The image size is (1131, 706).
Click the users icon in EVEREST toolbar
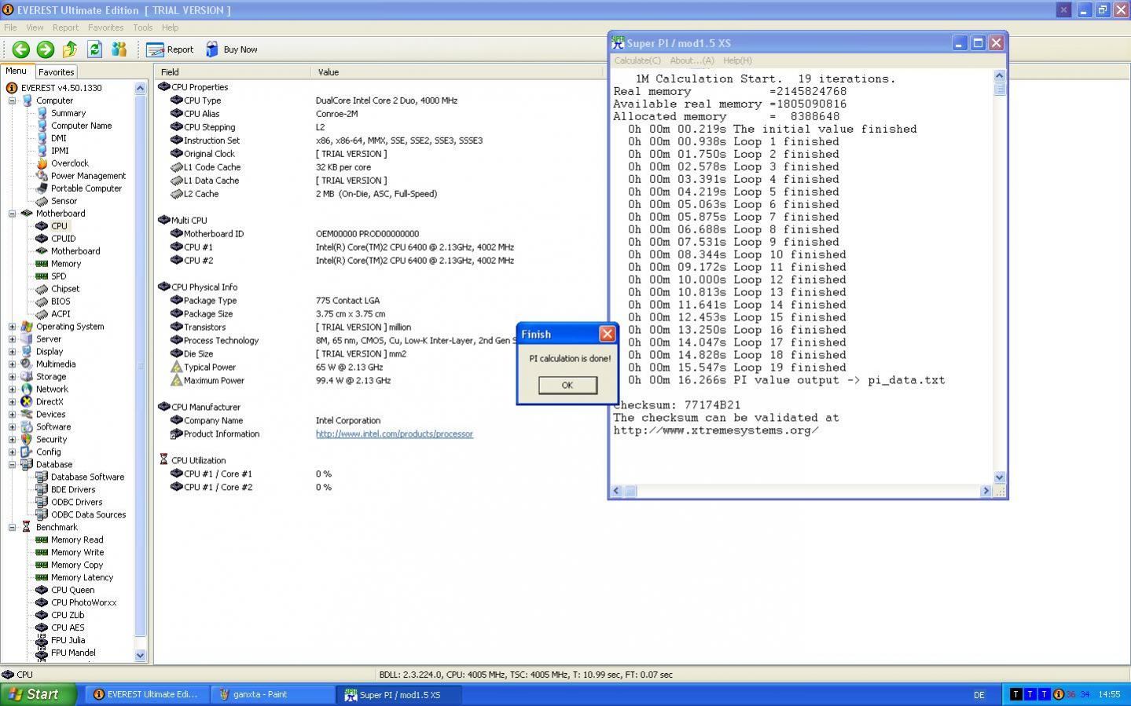coord(119,49)
